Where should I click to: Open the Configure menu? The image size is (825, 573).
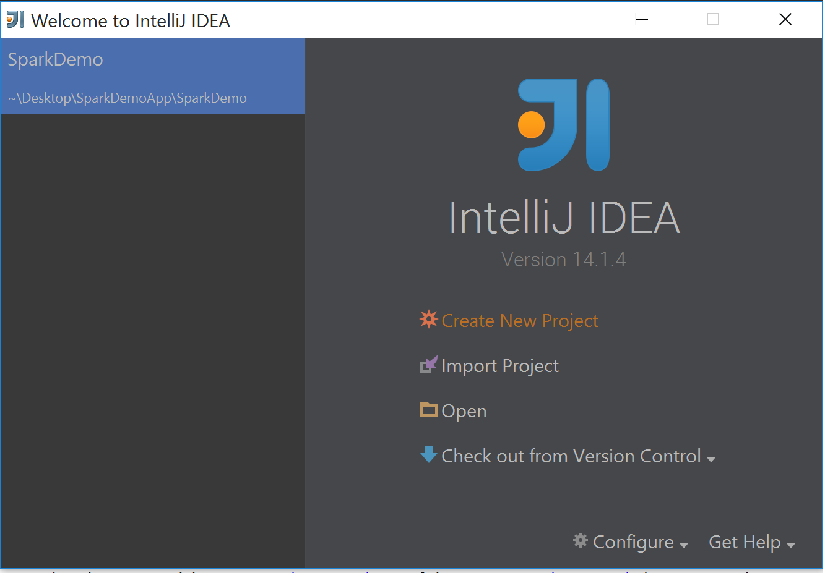633,542
